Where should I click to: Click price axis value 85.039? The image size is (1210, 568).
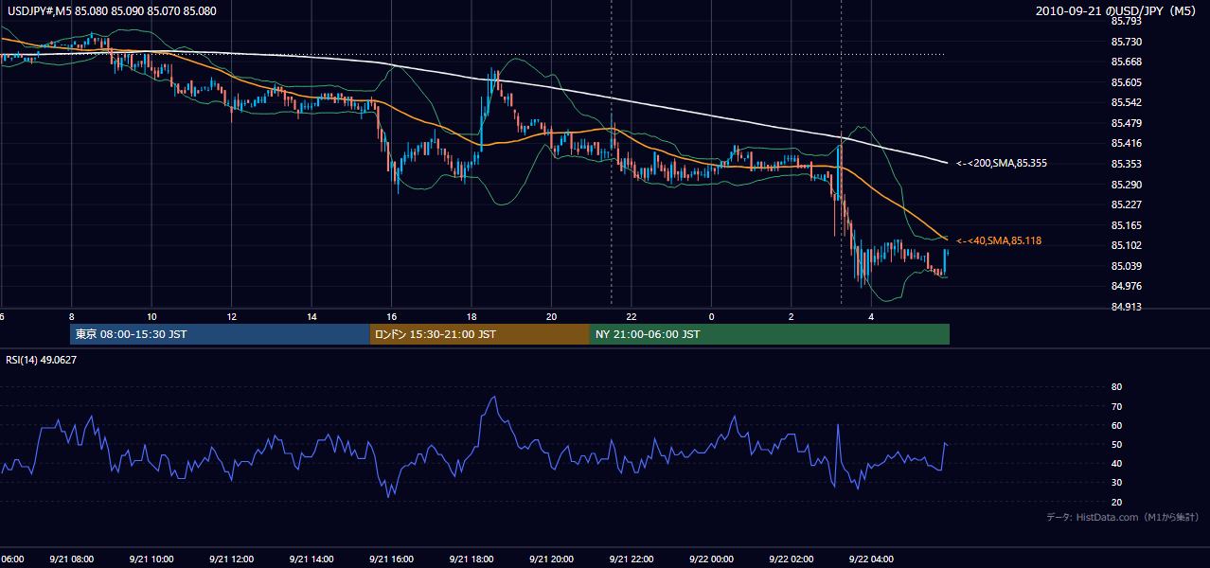pos(1126,266)
